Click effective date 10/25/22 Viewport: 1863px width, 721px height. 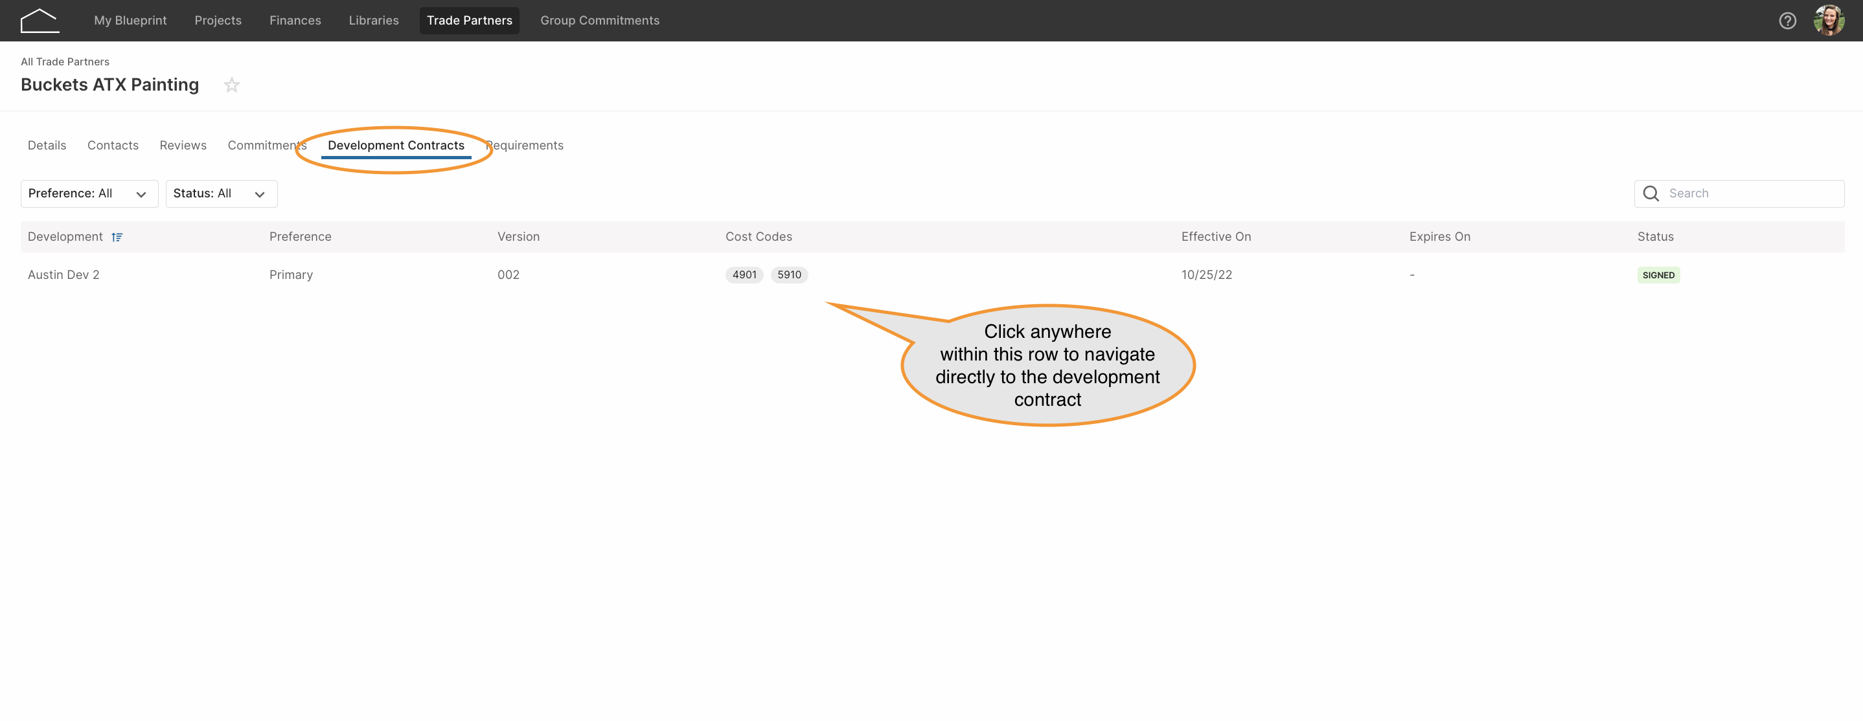[1206, 274]
